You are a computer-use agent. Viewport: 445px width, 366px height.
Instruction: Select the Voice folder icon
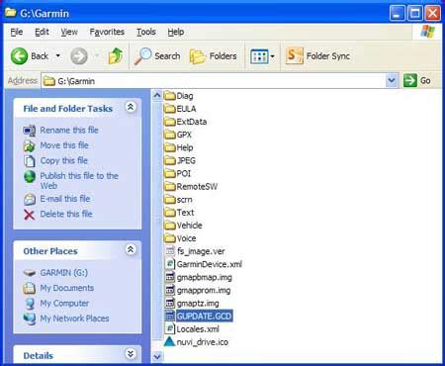(170, 238)
